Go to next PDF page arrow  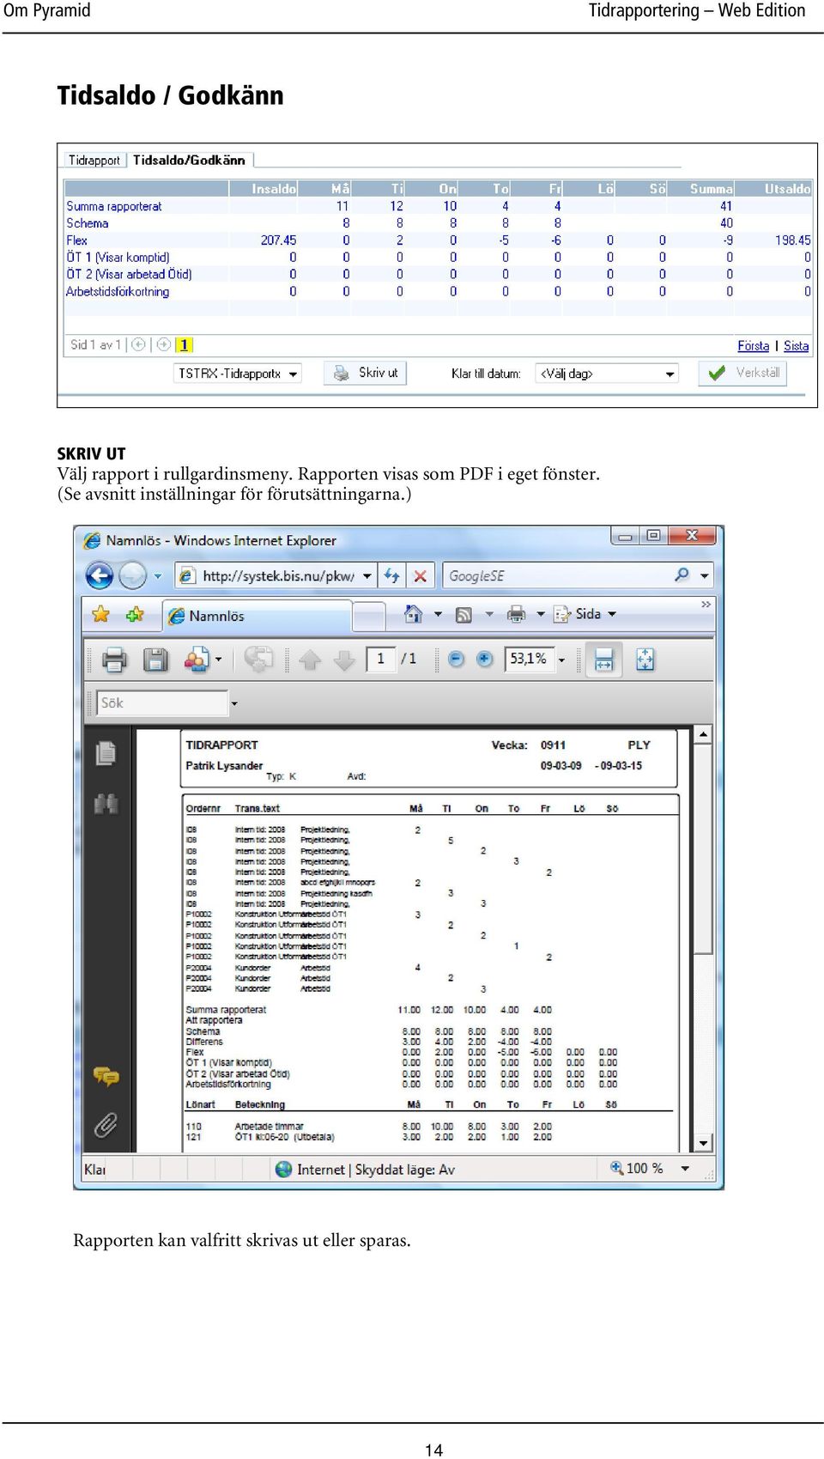tap(343, 660)
